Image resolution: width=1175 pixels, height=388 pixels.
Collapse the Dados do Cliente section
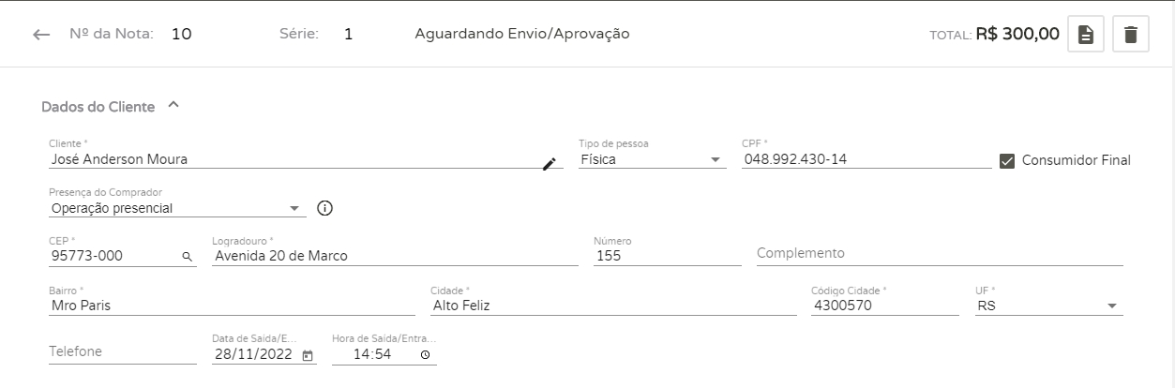(173, 106)
